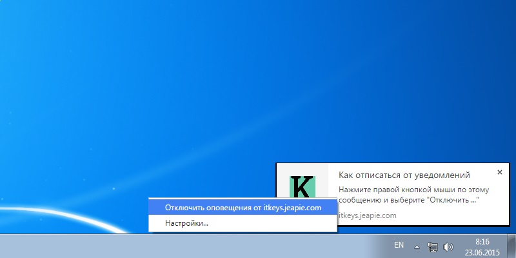Open the volume speaker tray icon
Image resolution: width=516 pixels, height=258 pixels.
448,246
